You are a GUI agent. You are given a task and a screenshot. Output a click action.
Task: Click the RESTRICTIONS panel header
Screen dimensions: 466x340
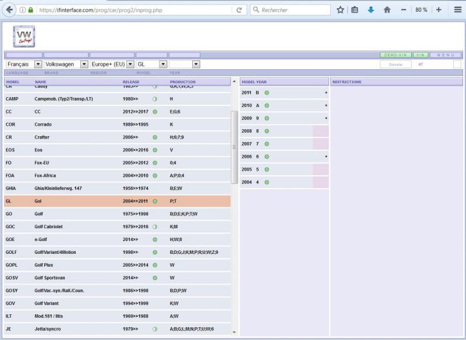point(397,82)
